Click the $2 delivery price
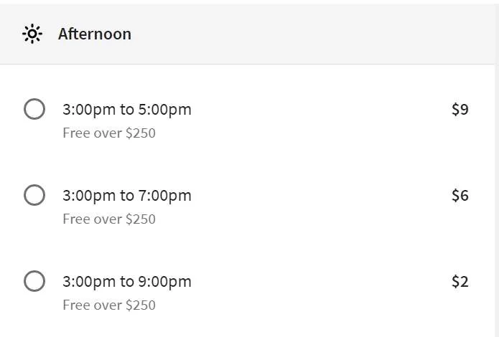The width and height of the screenshot is (499, 337). 460,282
